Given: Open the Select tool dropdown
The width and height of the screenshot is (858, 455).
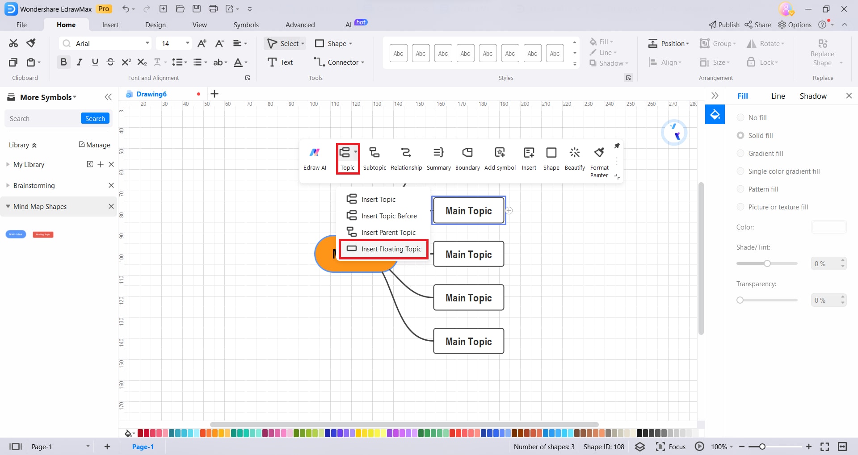Looking at the screenshot, I should pos(303,43).
